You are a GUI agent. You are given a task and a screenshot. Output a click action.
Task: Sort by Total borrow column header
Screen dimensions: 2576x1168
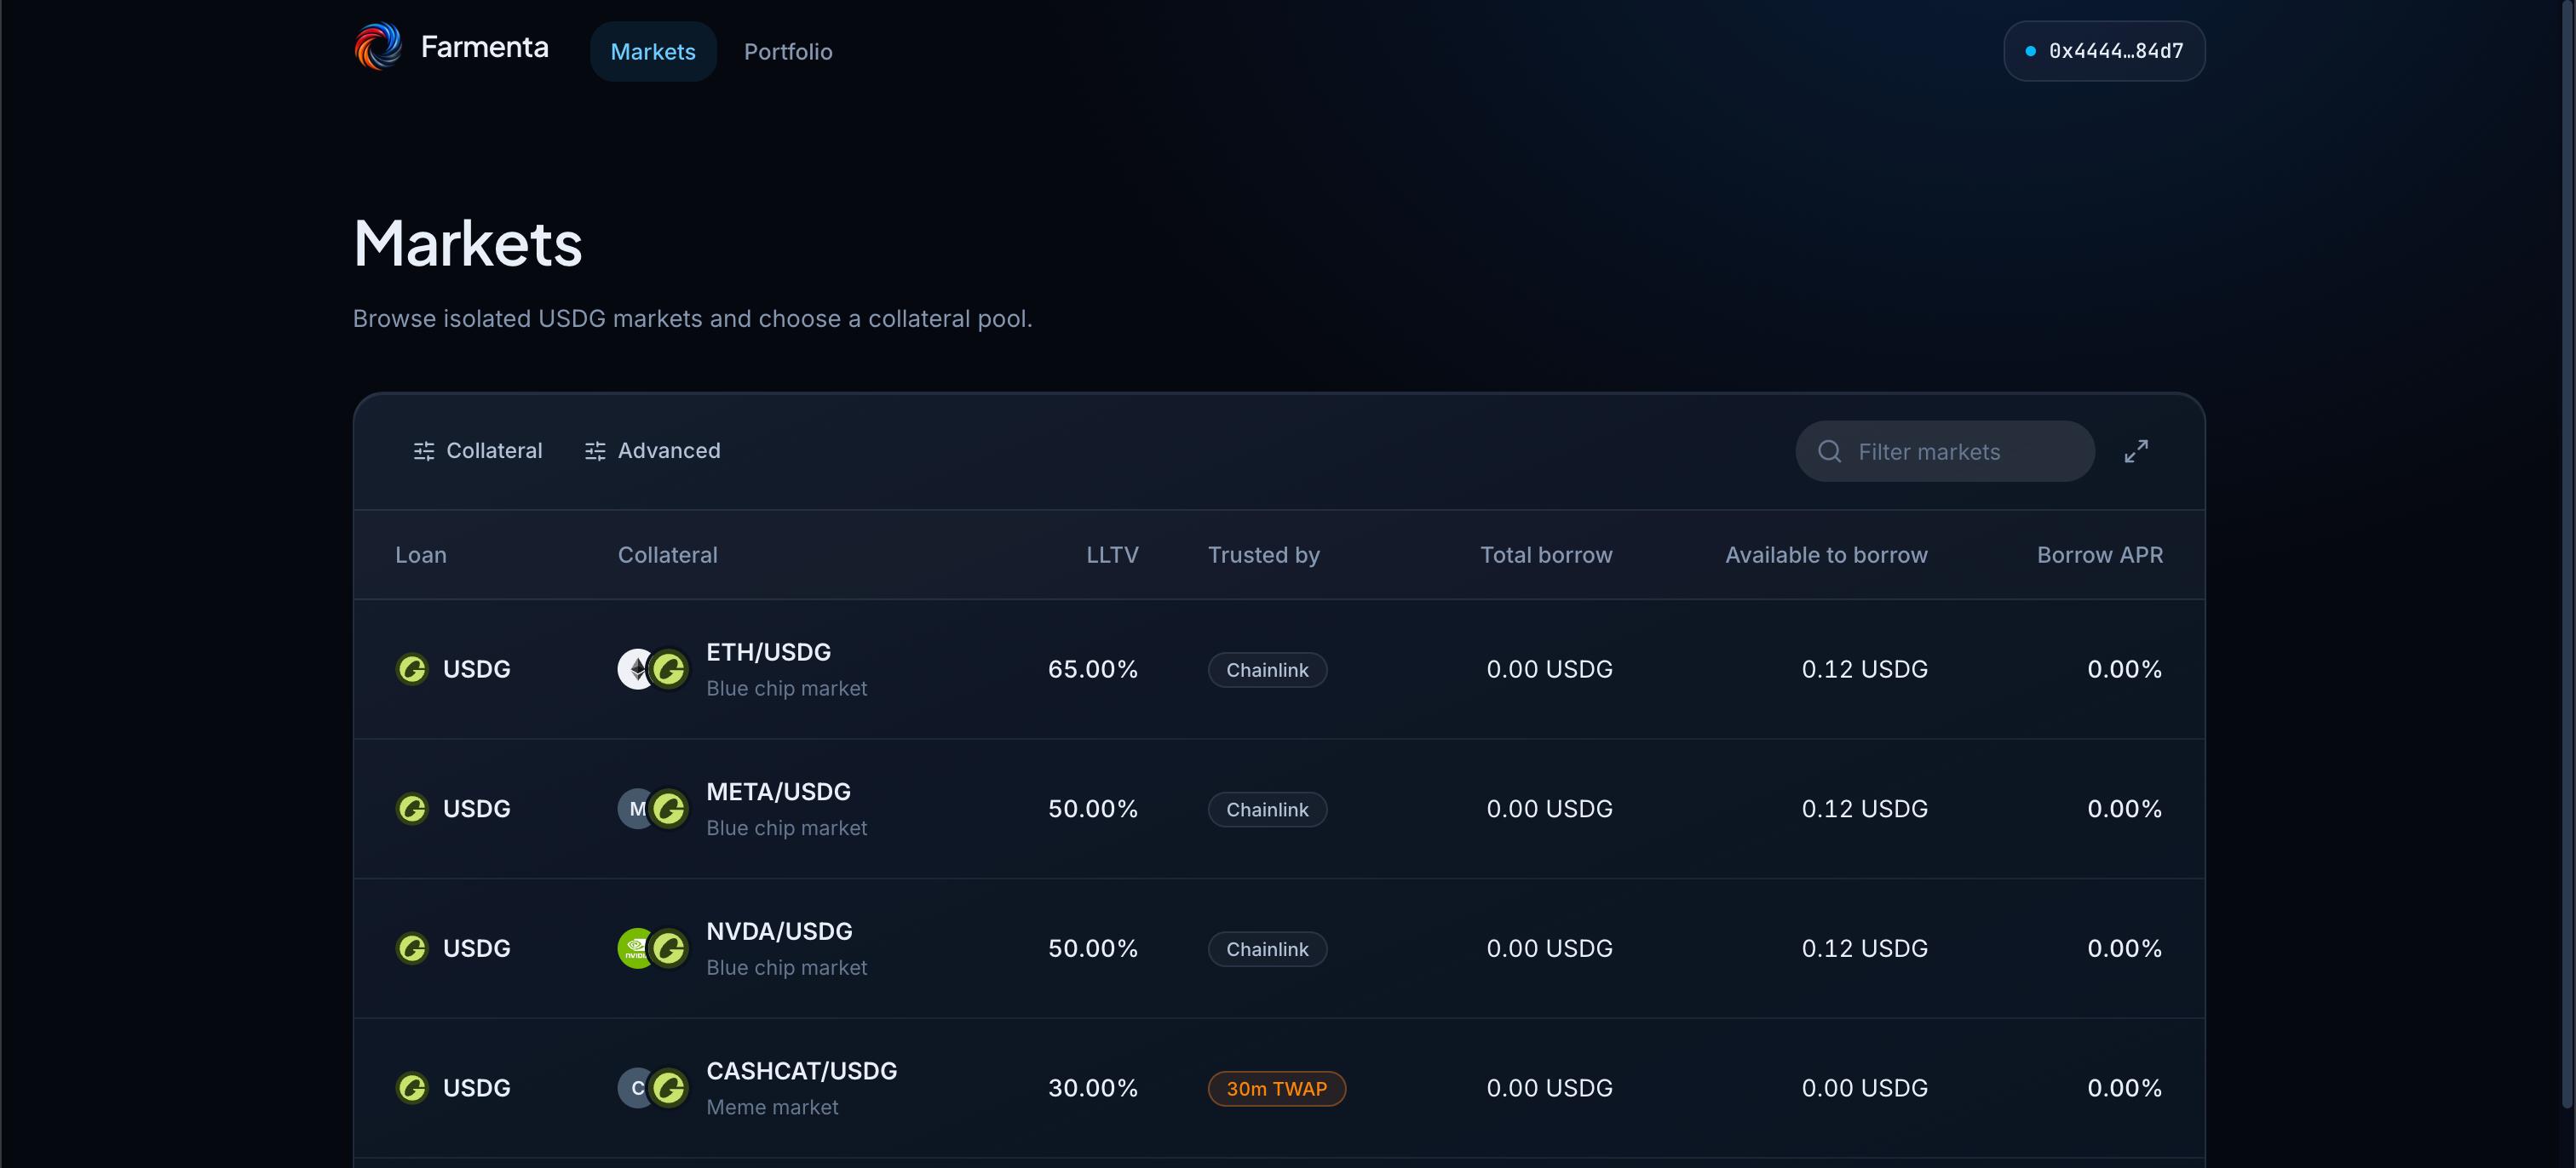coord(1546,554)
